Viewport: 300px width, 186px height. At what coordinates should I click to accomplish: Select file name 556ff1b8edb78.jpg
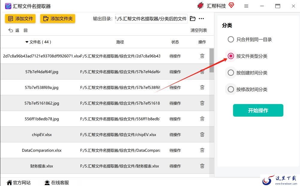tap(42, 119)
